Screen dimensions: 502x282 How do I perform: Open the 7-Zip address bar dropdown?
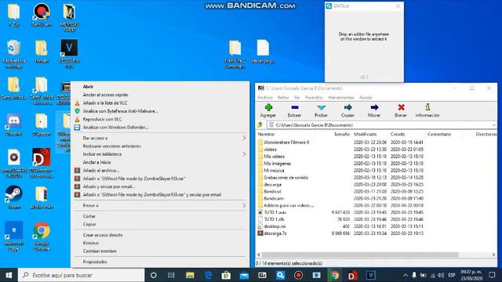click(x=494, y=125)
